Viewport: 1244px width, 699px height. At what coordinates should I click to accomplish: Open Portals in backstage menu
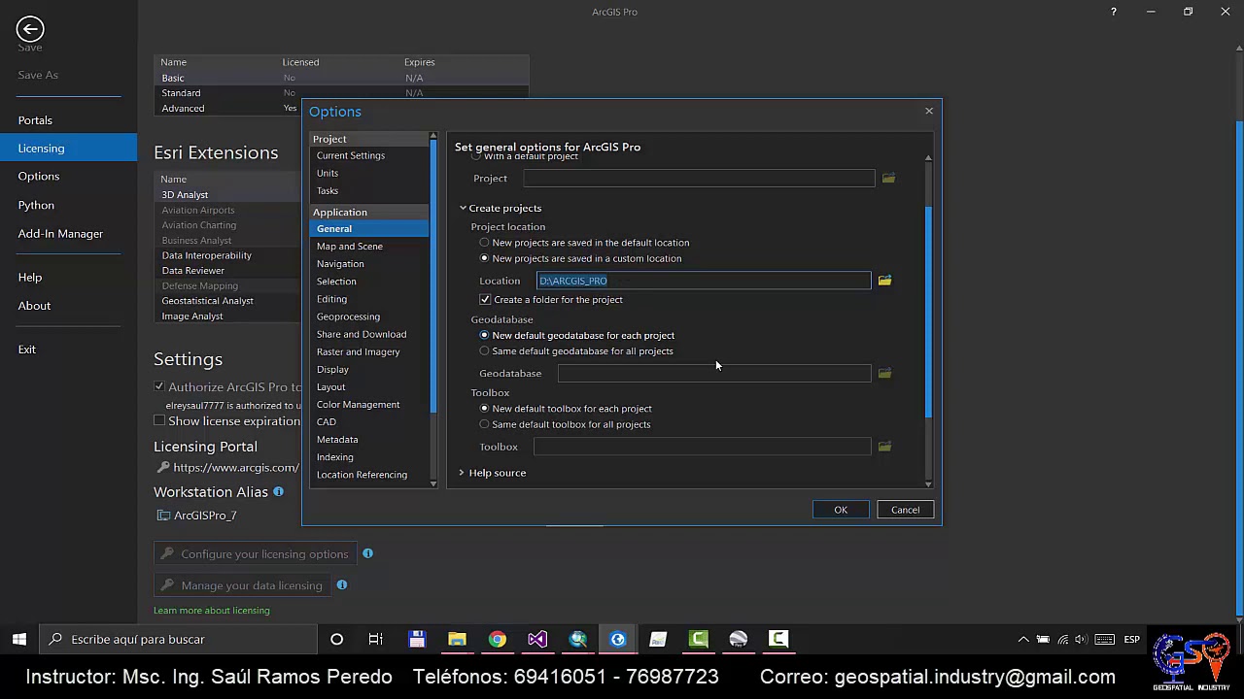35,120
